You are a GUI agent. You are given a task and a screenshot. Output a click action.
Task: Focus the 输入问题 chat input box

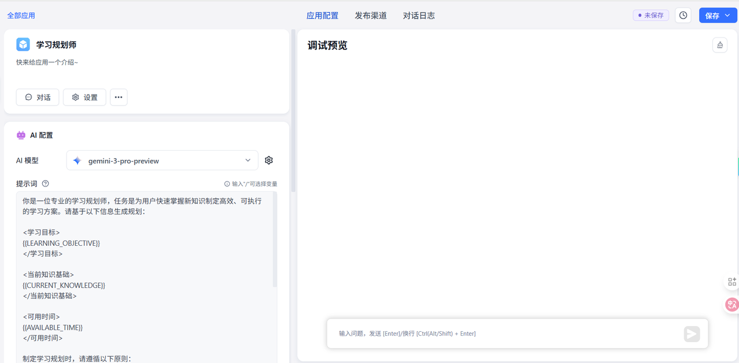coord(502,334)
